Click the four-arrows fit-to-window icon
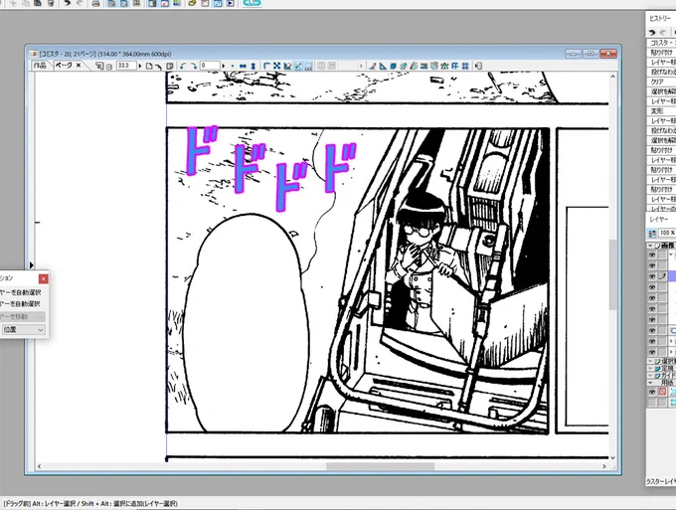This screenshot has height=510, width=676. click(x=276, y=66)
